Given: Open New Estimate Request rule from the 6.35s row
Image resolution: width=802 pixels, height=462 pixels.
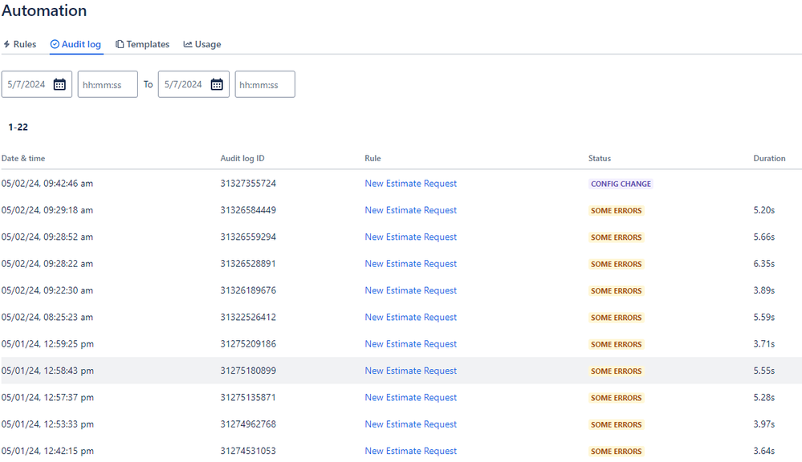Looking at the screenshot, I should [410, 263].
